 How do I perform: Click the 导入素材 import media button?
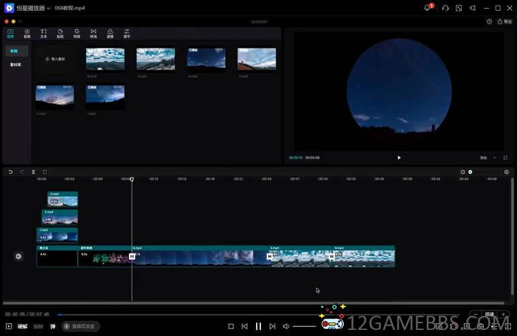56,59
